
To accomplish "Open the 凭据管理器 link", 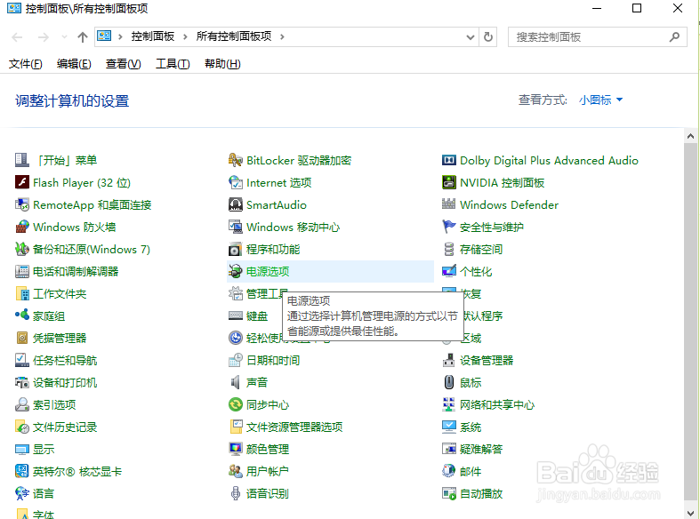I will coord(60,339).
